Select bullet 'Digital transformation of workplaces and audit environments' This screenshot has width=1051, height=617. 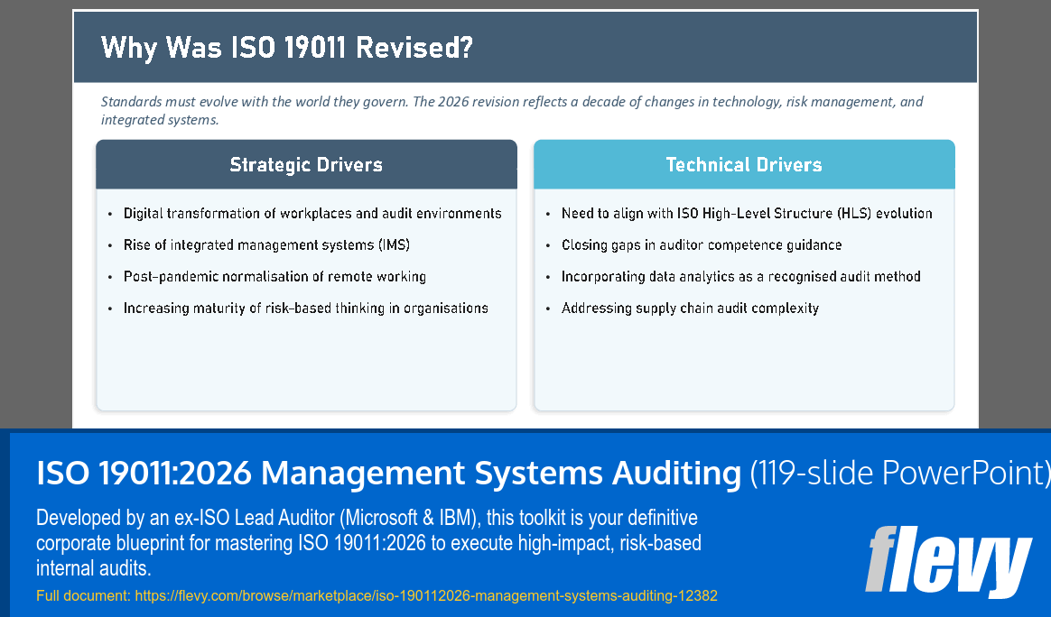tap(312, 213)
